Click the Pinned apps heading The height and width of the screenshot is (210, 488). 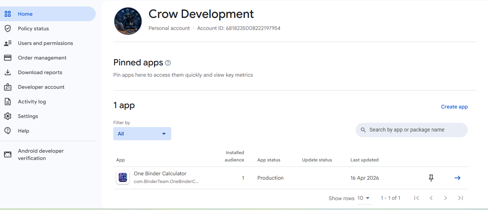[x=138, y=62]
